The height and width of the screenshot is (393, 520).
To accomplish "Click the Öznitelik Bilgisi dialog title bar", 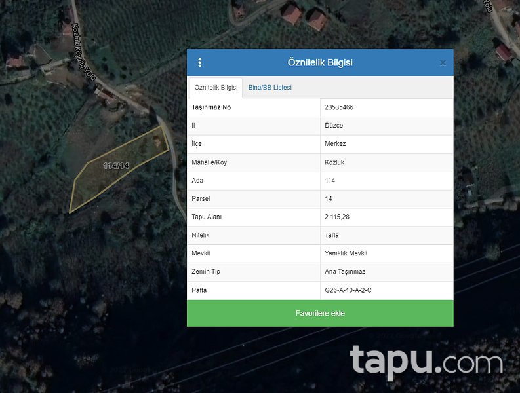I will pos(320,63).
